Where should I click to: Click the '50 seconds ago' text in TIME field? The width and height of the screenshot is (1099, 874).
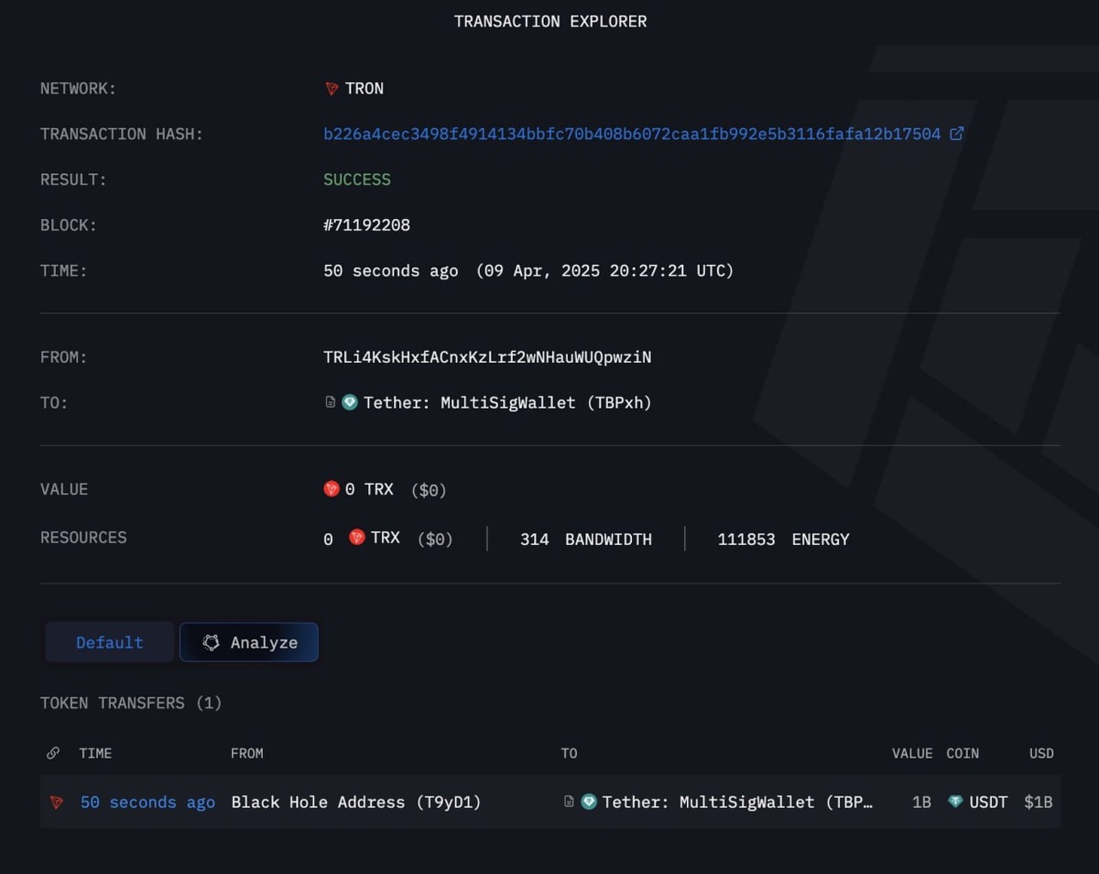click(x=391, y=271)
